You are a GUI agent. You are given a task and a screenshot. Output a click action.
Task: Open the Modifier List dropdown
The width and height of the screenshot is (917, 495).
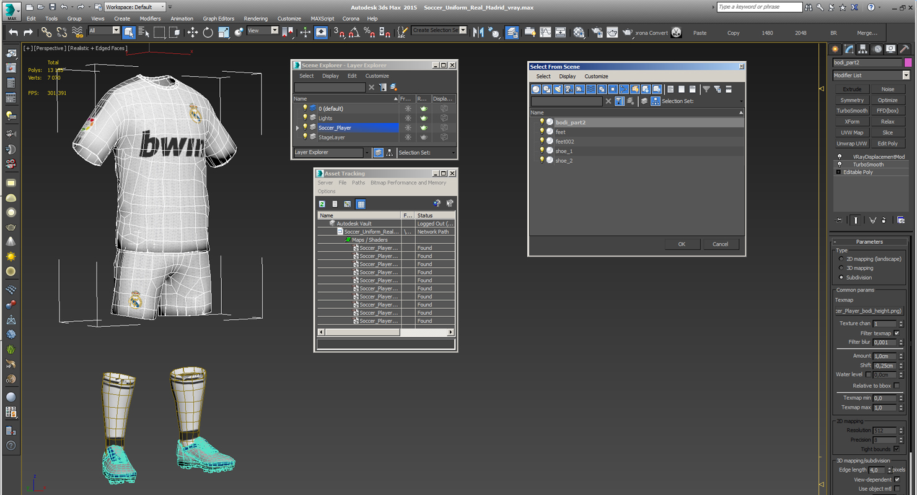tap(871, 75)
